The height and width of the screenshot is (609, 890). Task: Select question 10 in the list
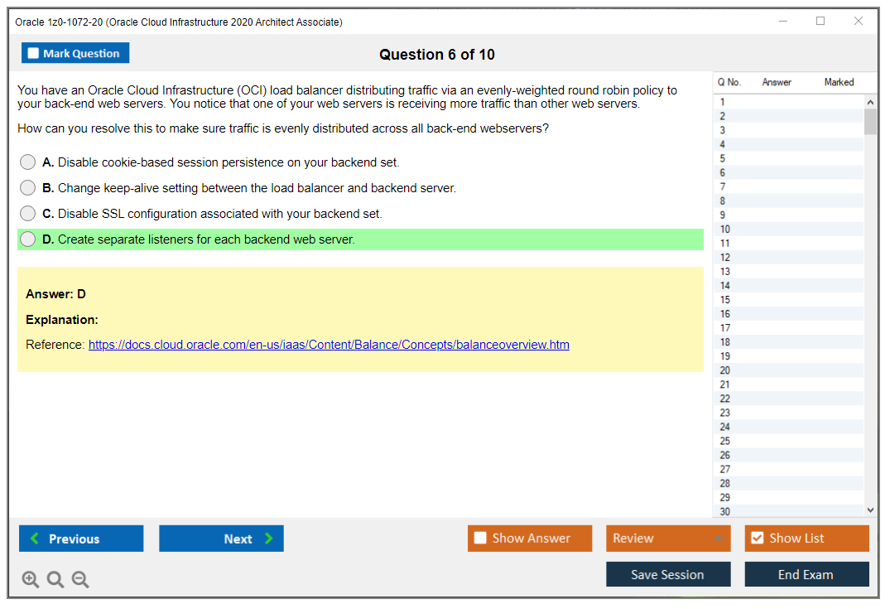[x=788, y=230]
